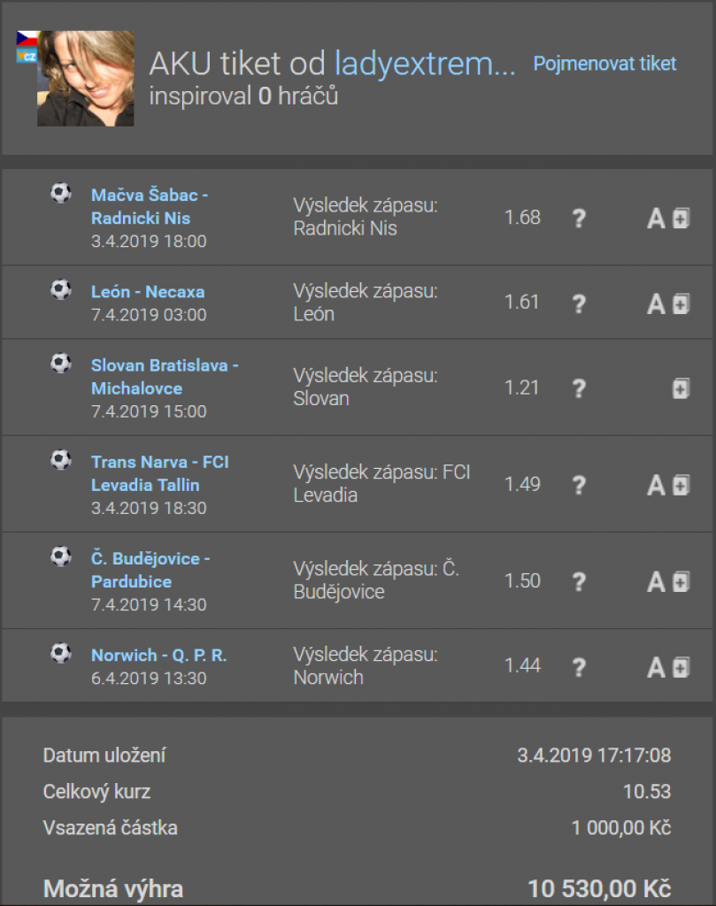Click the A icon in the Mačva Šabac row
The width and height of the screenshot is (716, 906).
pyautogui.click(x=656, y=219)
